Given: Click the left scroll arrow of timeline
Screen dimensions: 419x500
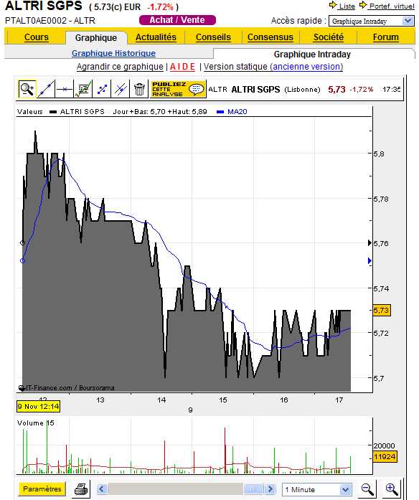Looking at the screenshot, I should (x=102, y=489).
